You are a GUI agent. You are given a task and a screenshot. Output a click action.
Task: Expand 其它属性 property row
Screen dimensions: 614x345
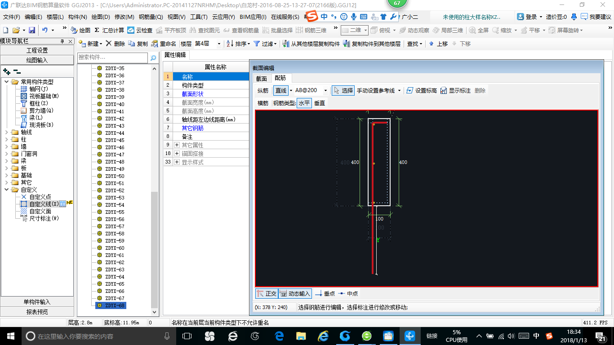click(x=177, y=145)
